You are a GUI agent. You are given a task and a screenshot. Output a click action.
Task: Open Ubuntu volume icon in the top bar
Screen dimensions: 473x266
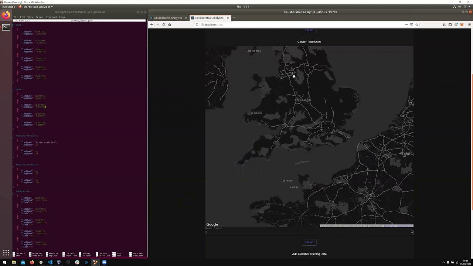460,7
